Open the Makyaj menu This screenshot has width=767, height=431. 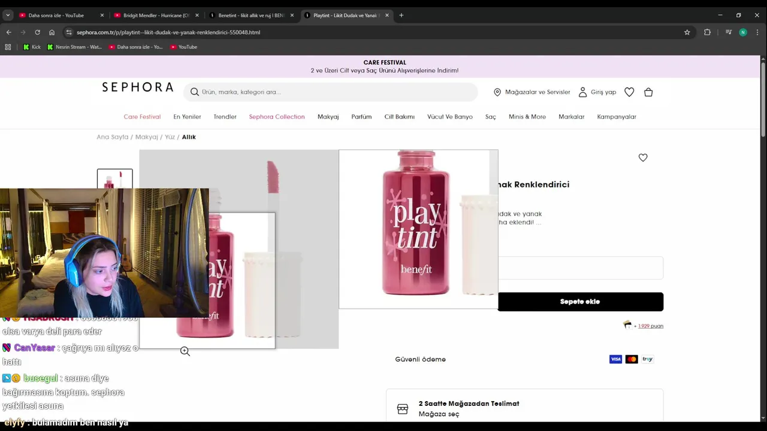click(328, 117)
